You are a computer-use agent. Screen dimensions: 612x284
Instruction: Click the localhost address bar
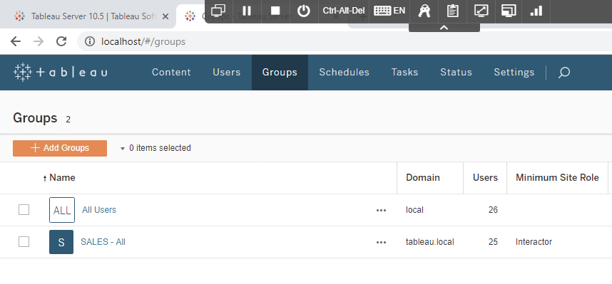[344, 41]
